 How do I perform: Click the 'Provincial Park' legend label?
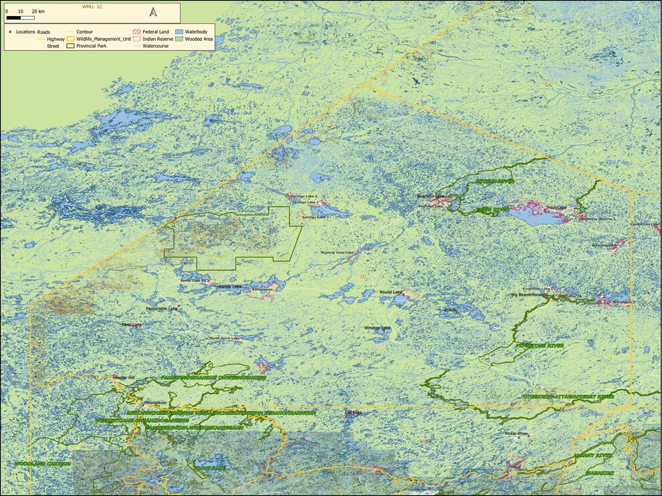(x=92, y=45)
